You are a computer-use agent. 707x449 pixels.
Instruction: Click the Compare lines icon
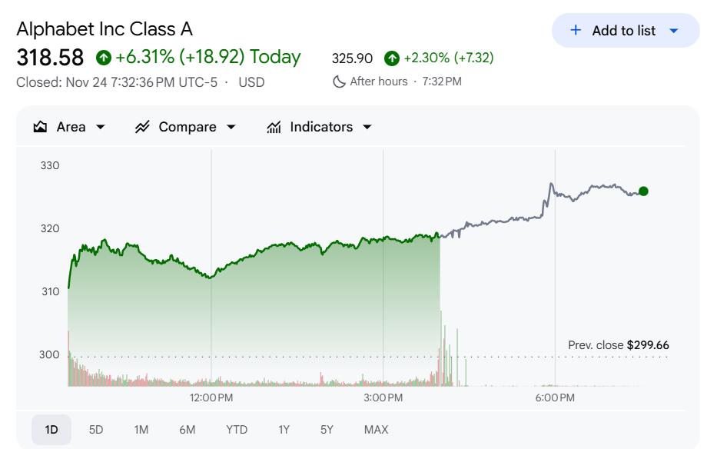coord(142,127)
